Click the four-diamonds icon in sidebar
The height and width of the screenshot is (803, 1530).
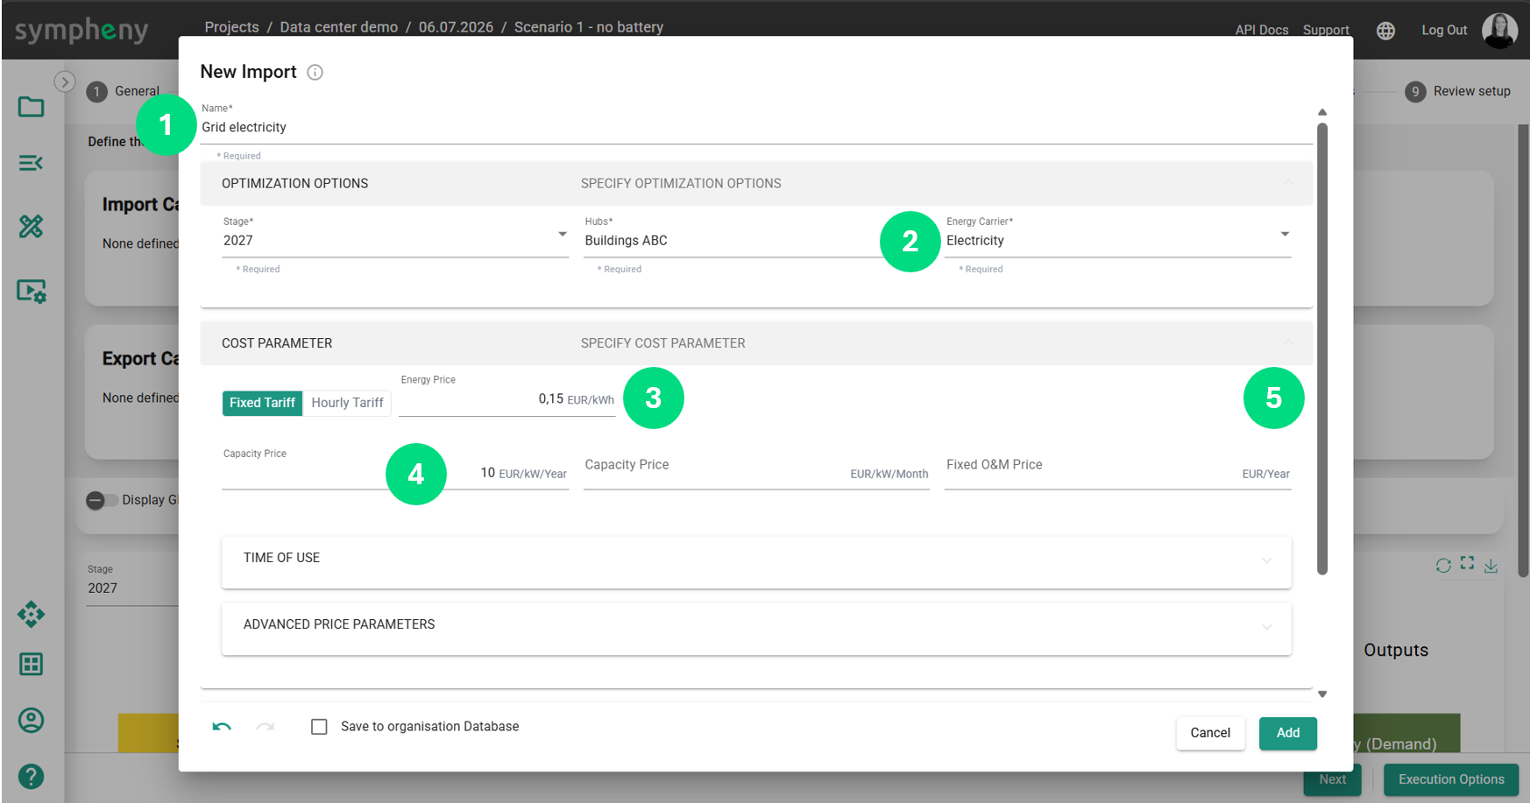click(x=32, y=615)
